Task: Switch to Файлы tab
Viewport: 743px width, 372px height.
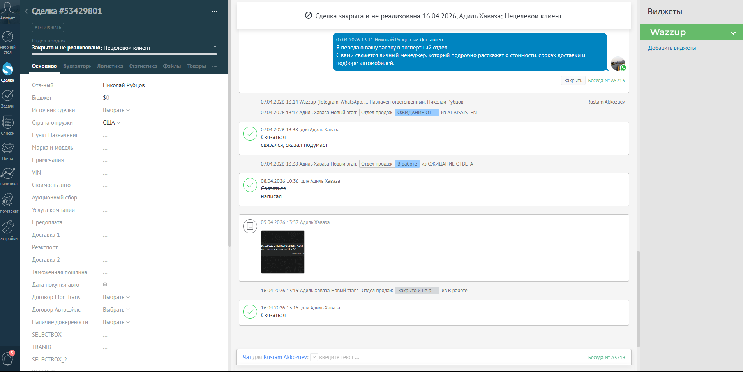Action: tap(172, 66)
